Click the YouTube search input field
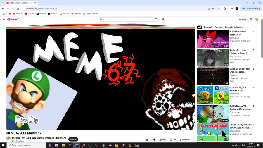The height and width of the screenshot is (148, 263). (x=125, y=20)
